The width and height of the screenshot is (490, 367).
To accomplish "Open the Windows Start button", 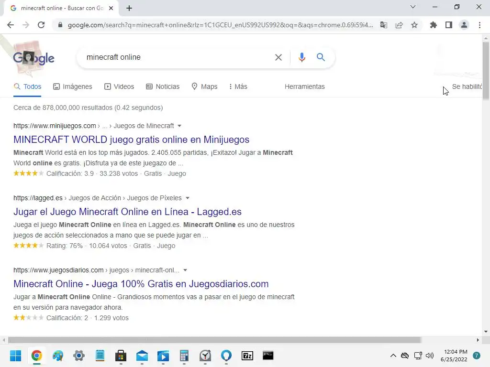I will [15, 356].
